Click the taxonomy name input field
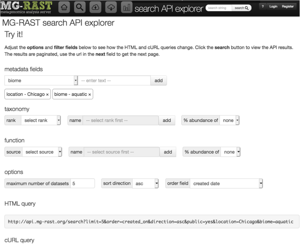This screenshot has height=245, width=300. pyautogui.click(x=120, y=120)
